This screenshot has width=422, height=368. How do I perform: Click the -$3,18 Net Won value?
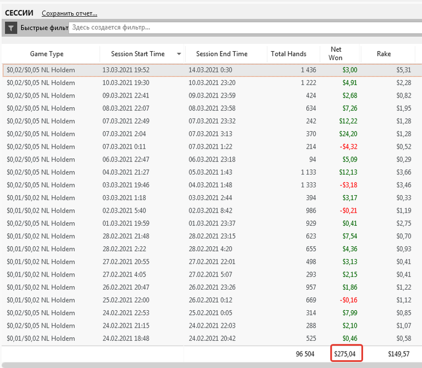[x=348, y=186]
